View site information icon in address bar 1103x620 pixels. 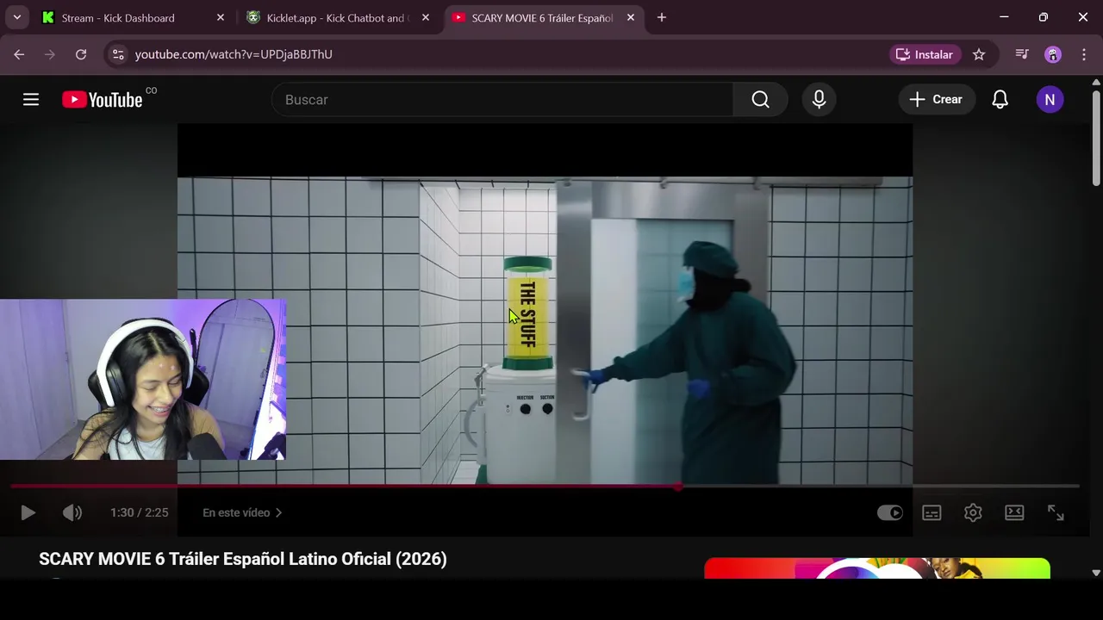tap(119, 54)
